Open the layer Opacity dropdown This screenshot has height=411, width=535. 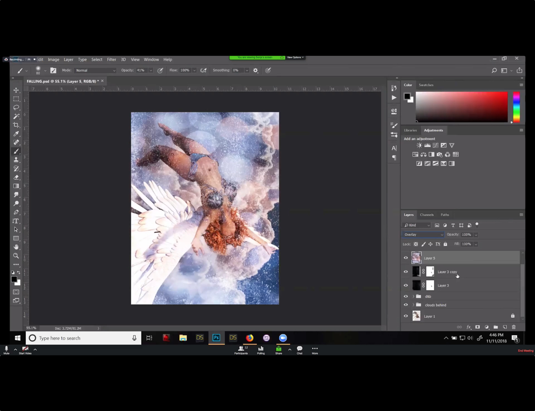(x=476, y=234)
